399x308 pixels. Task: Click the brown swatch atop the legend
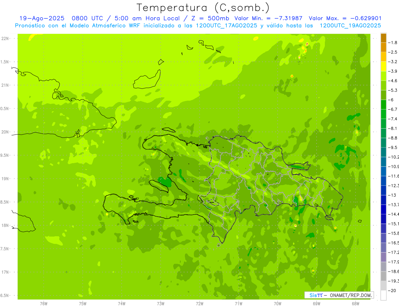click(x=383, y=38)
